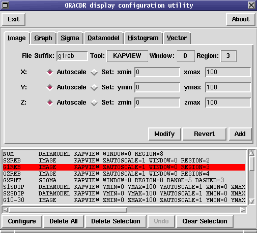
Task: Select the NUM DATAMODEL list entry
Action: tap(124, 154)
